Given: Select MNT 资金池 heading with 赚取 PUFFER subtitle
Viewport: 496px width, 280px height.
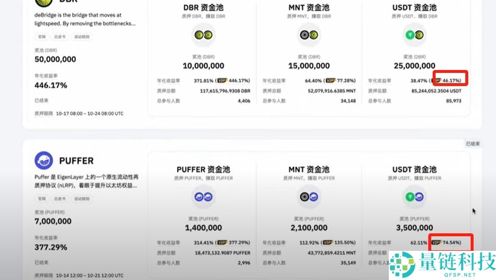Looking at the screenshot, I should point(309,170).
